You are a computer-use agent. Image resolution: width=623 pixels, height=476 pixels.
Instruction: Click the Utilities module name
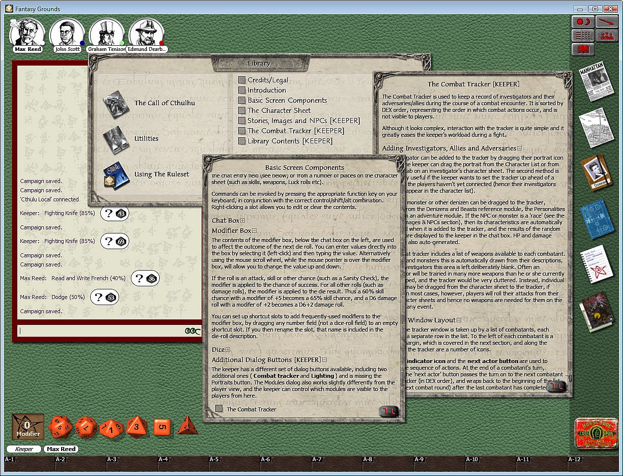(146, 138)
